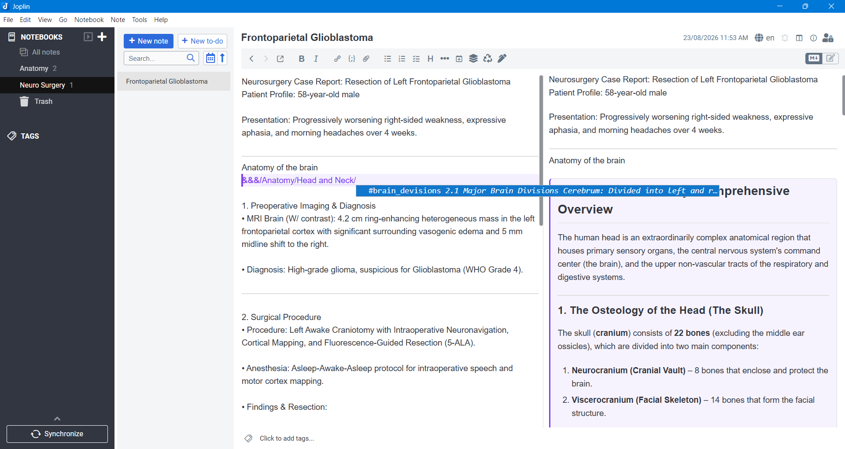Insert a code block
Screen dimensions: 845x449
point(352,59)
